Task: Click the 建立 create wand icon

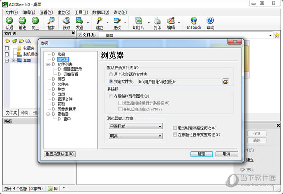Action: tap(100, 21)
